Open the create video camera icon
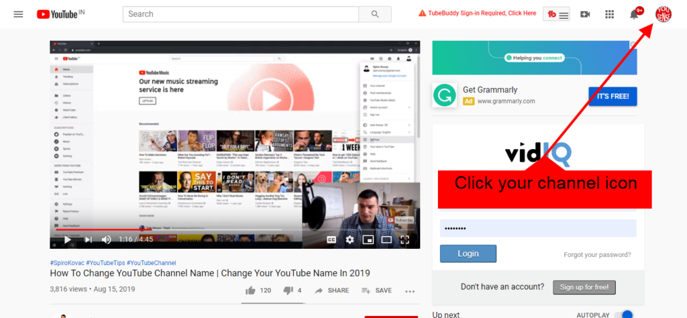687x318 pixels. tap(585, 14)
